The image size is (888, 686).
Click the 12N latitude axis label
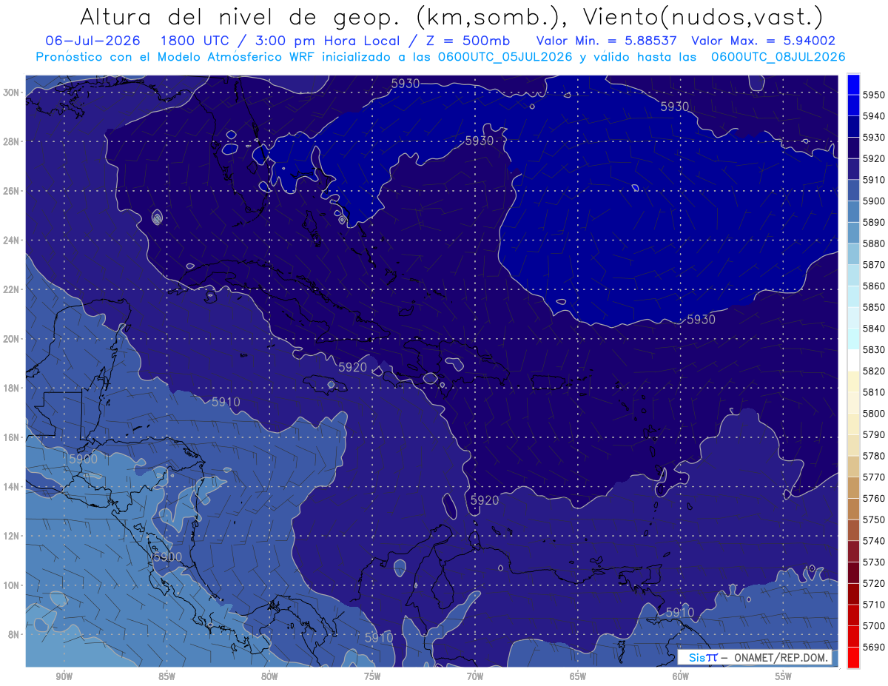point(11,536)
